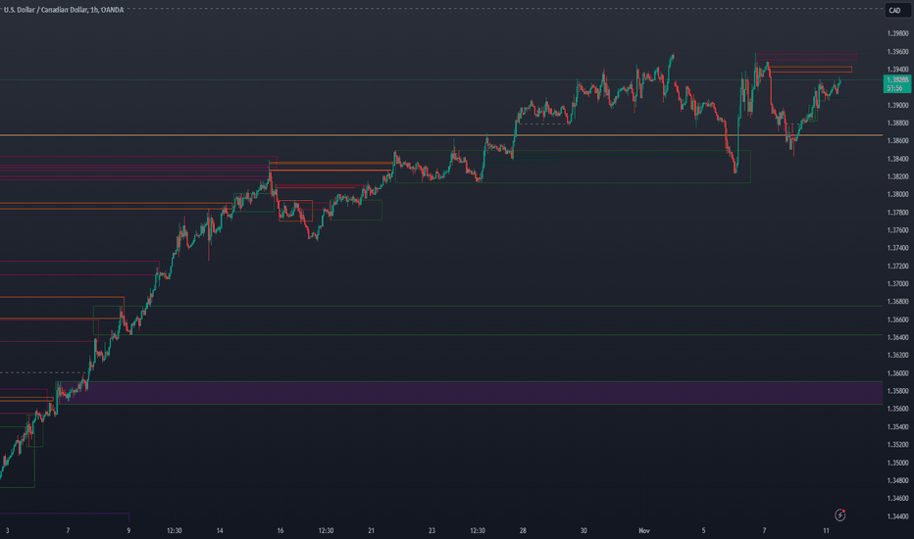914x539 pixels.
Task: Click price axis label 1.38000
Action: 897,195
